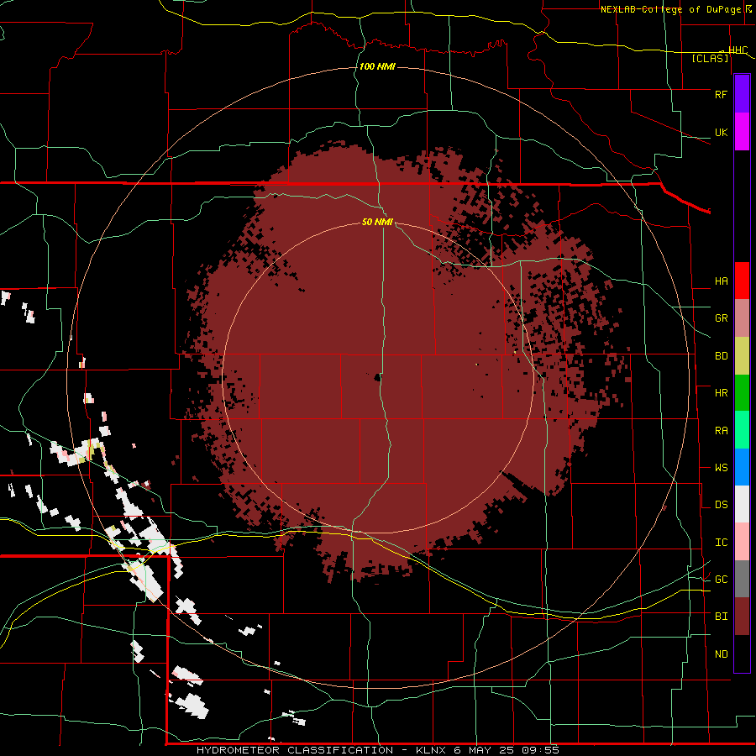The height and width of the screenshot is (756, 756).
Task: Click the GC gray legend swatch
Action: point(742,579)
